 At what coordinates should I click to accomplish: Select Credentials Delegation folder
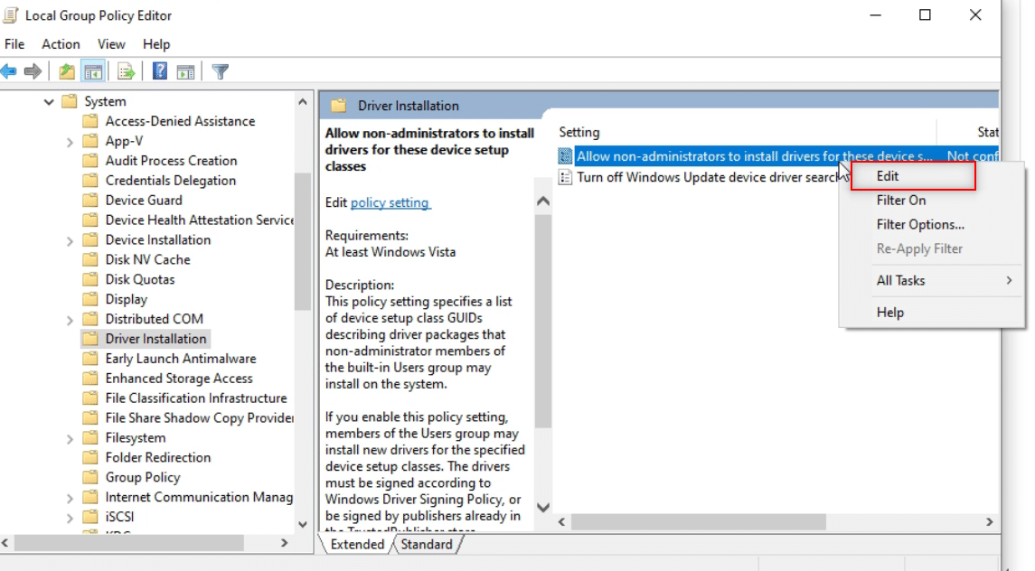click(x=170, y=180)
